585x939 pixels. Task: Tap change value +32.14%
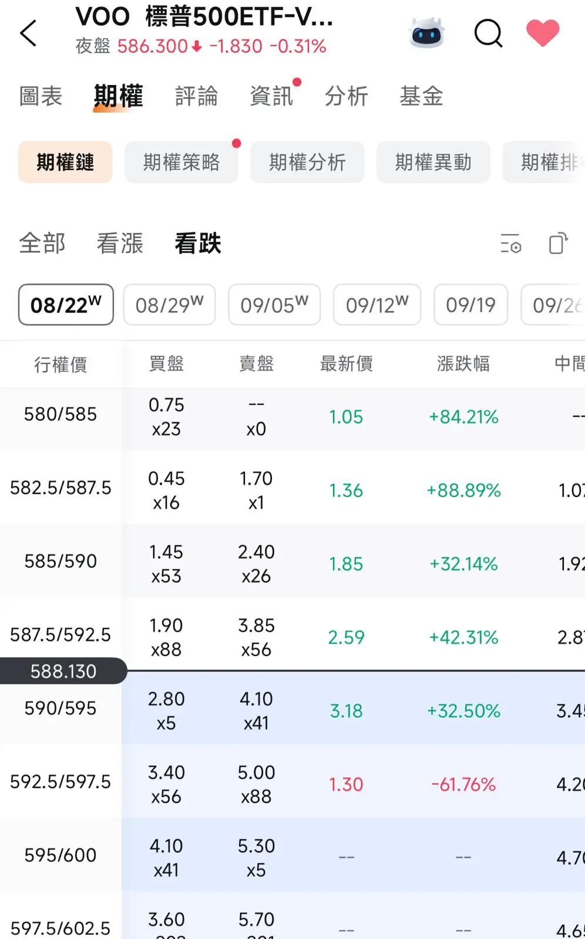pyautogui.click(x=463, y=563)
